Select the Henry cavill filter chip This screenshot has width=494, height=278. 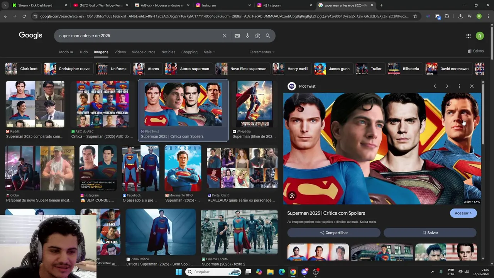(x=291, y=69)
